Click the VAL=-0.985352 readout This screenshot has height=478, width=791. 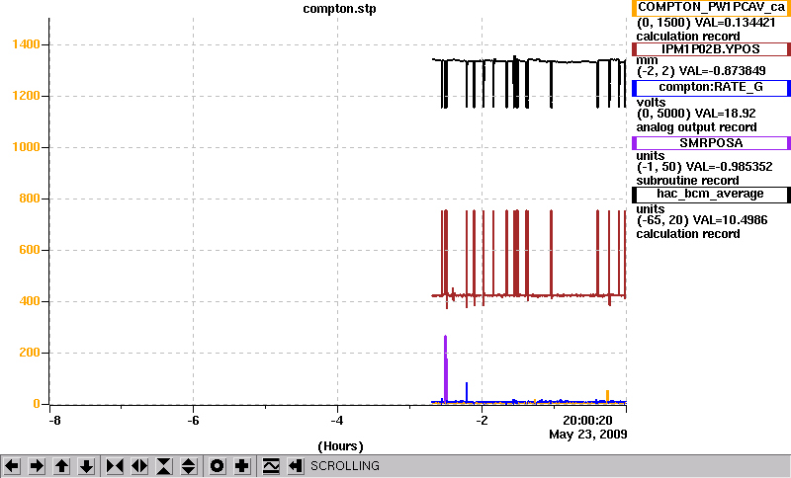pos(730,167)
